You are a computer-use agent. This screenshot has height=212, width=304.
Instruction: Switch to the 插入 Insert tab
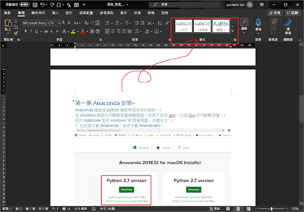55,13
